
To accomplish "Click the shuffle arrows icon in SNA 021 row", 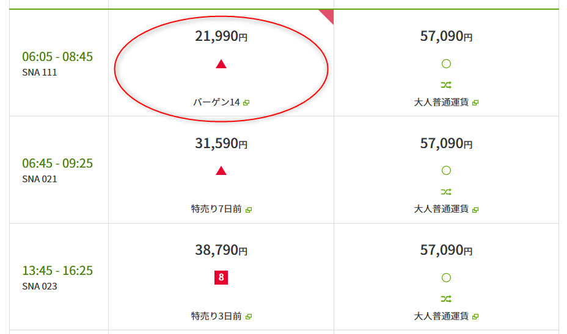I will (446, 192).
